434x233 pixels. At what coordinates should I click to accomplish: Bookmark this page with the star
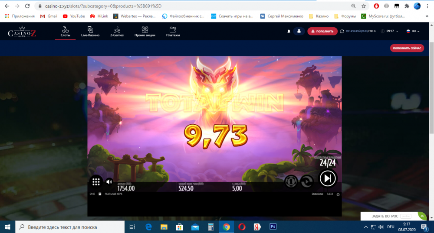coord(364,6)
